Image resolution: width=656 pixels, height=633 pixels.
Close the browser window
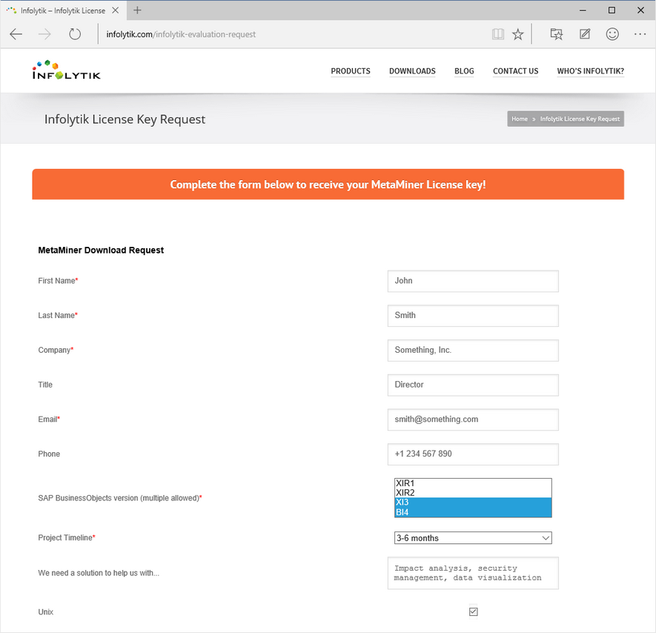point(640,10)
